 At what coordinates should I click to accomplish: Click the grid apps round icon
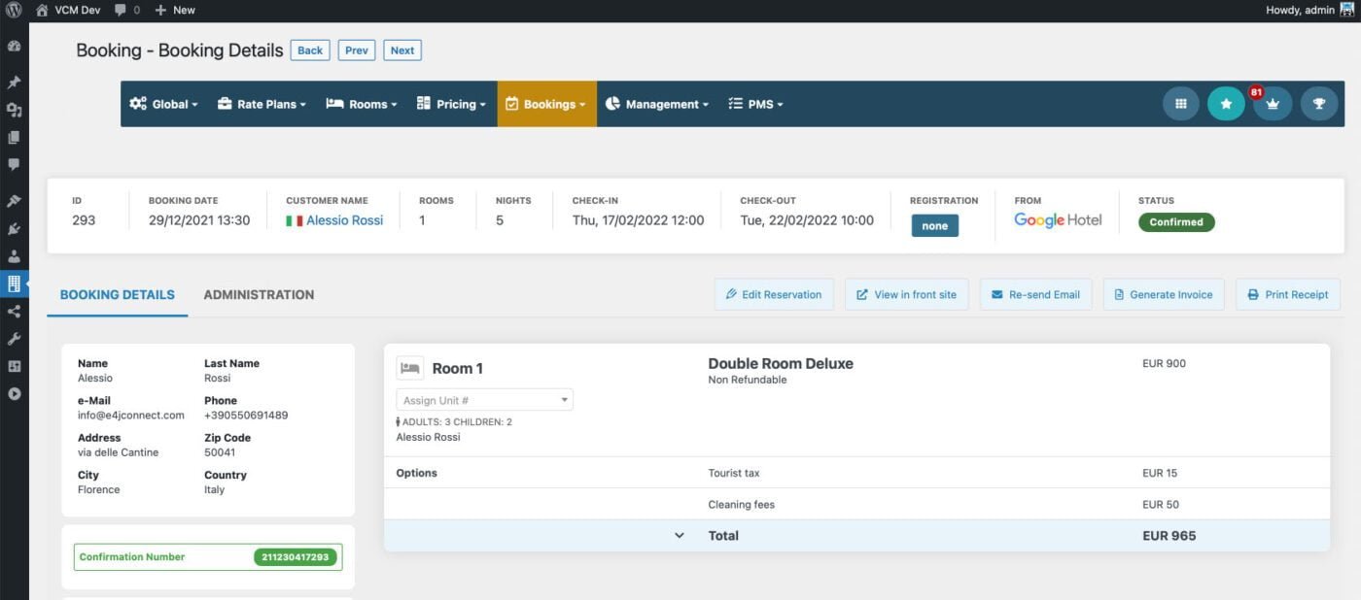pos(1181,104)
